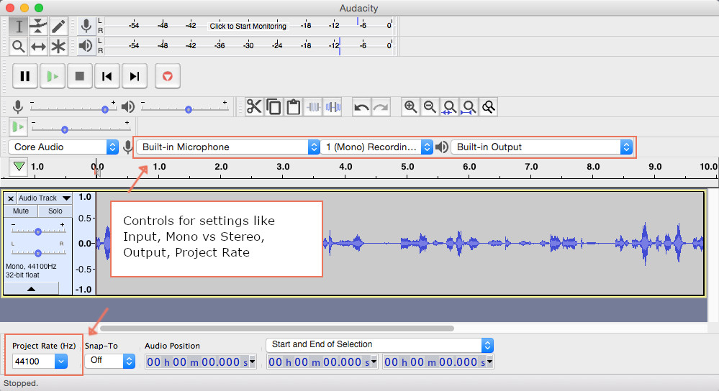Click the Cut scissors icon
719x391 pixels.
[254, 107]
